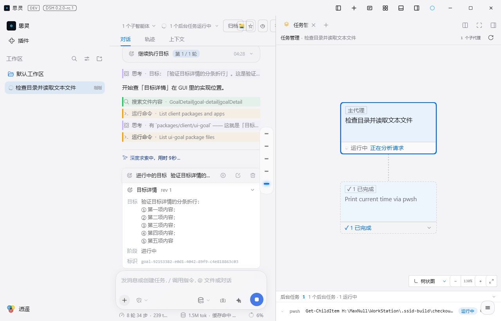Open the database model selector dropdown
This screenshot has height=321, width=501.
(x=204, y=300)
